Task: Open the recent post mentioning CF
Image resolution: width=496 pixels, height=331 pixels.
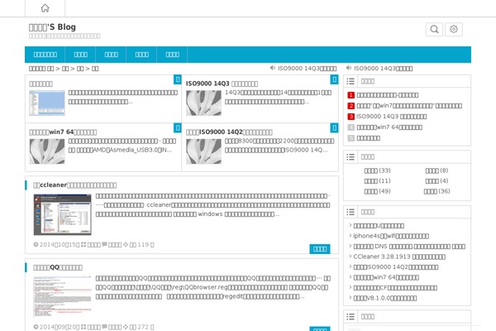Action: [395, 288]
